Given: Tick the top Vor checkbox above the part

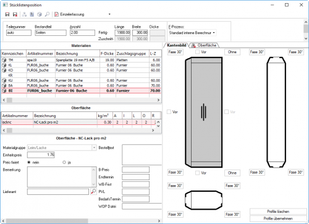Looking at the screenshot, I should click(x=197, y=52).
